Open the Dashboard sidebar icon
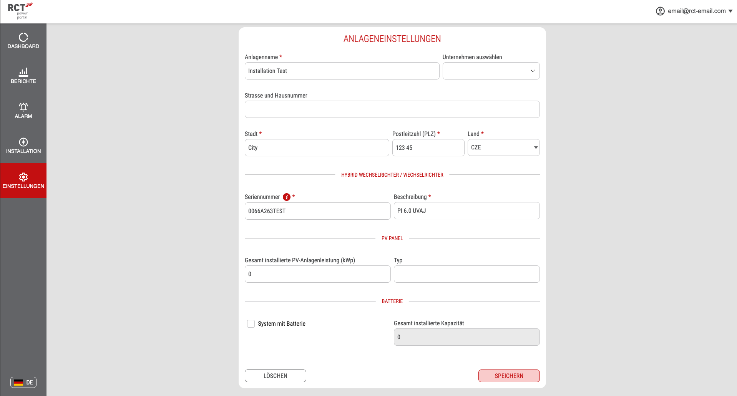Viewport: 737px width, 396px height. 23,37
